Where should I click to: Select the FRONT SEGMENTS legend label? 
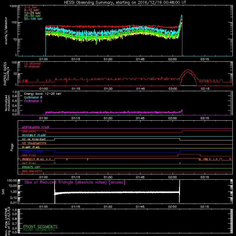40,227
